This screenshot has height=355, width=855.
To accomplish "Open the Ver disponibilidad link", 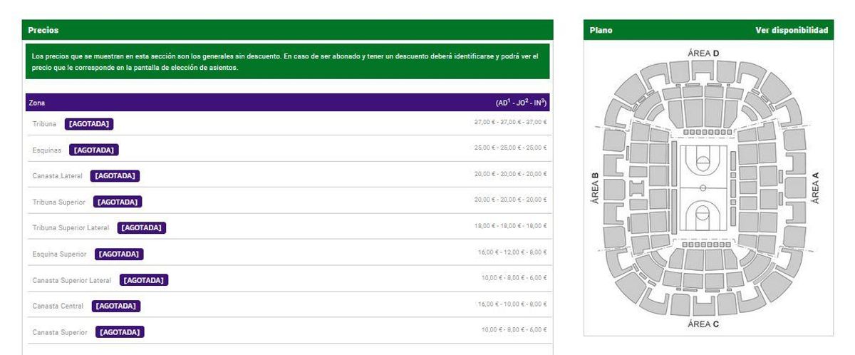I will point(792,31).
